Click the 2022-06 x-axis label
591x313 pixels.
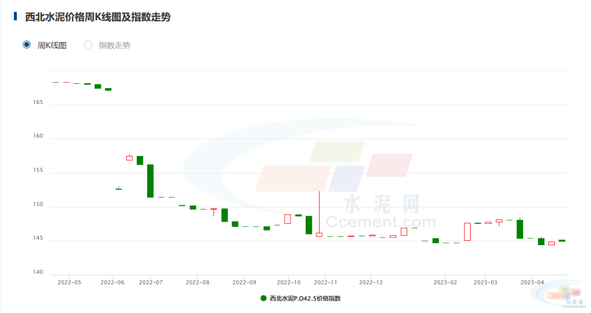click(x=112, y=282)
